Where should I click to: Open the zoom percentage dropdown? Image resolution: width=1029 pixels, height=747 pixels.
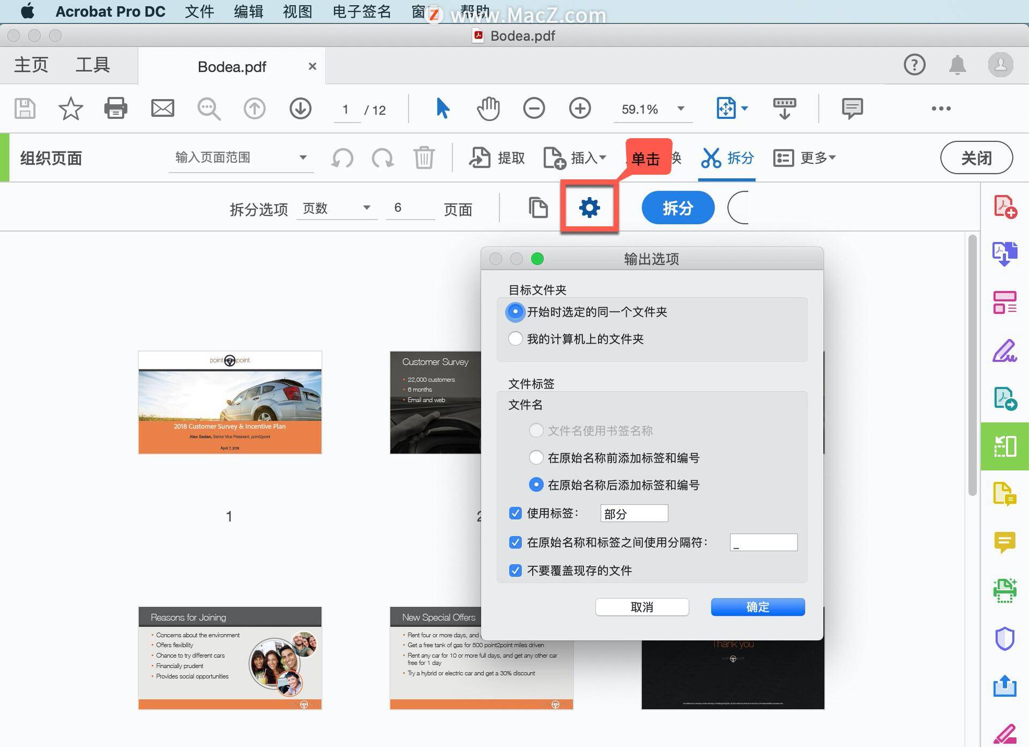point(681,109)
